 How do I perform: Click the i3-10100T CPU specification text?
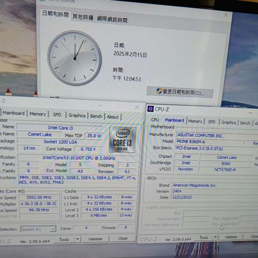[x=78, y=158]
